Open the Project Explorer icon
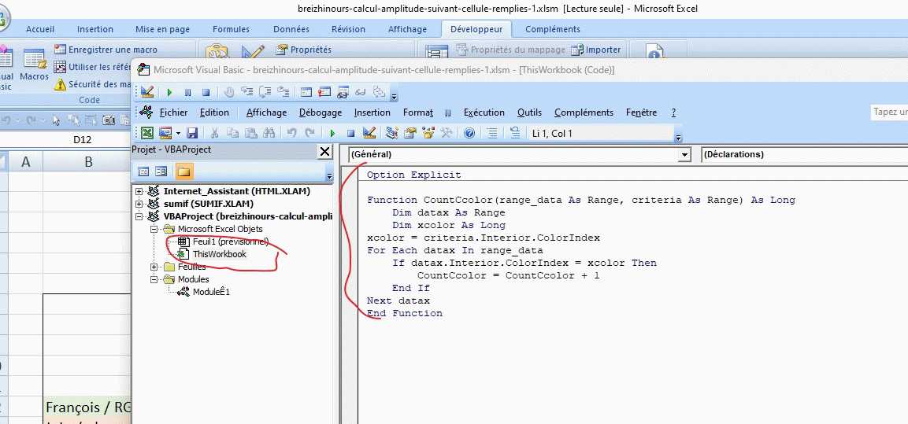The height and width of the screenshot is (424, 908). (x=392, y=133)
